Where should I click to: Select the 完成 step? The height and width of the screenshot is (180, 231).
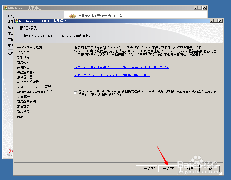(20, 116)
